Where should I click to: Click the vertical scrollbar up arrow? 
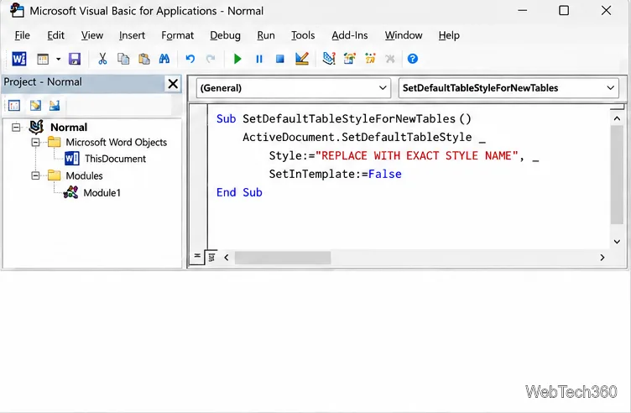[x=617, y=118]
